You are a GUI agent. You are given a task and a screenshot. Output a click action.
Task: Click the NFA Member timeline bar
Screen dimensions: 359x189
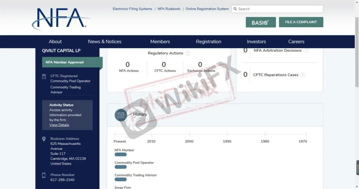click(121, 155)
